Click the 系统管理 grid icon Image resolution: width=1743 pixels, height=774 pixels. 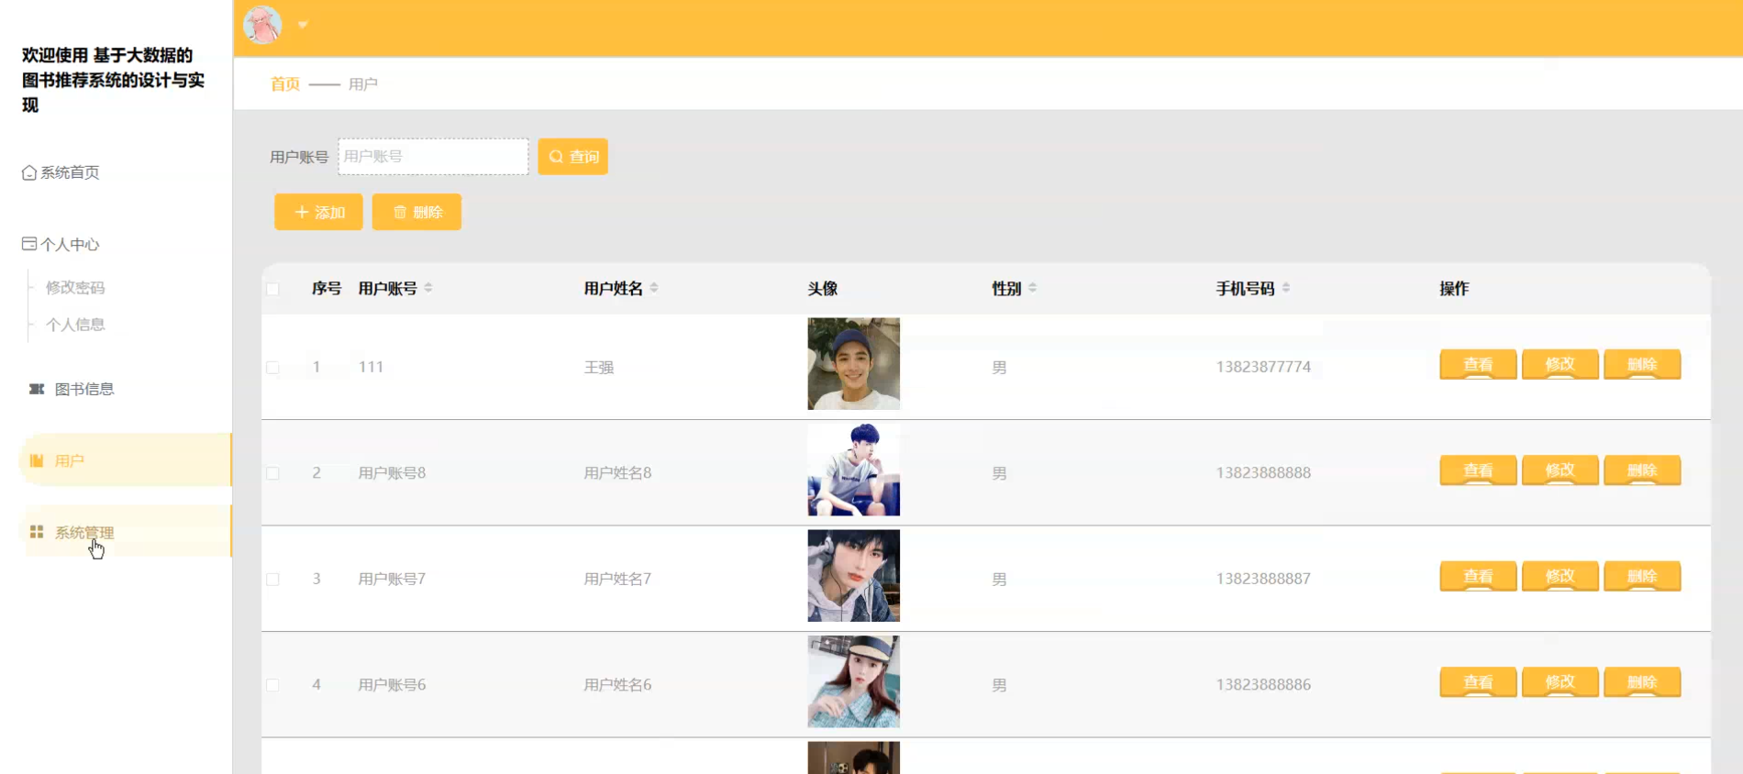(x=37, y=532)
